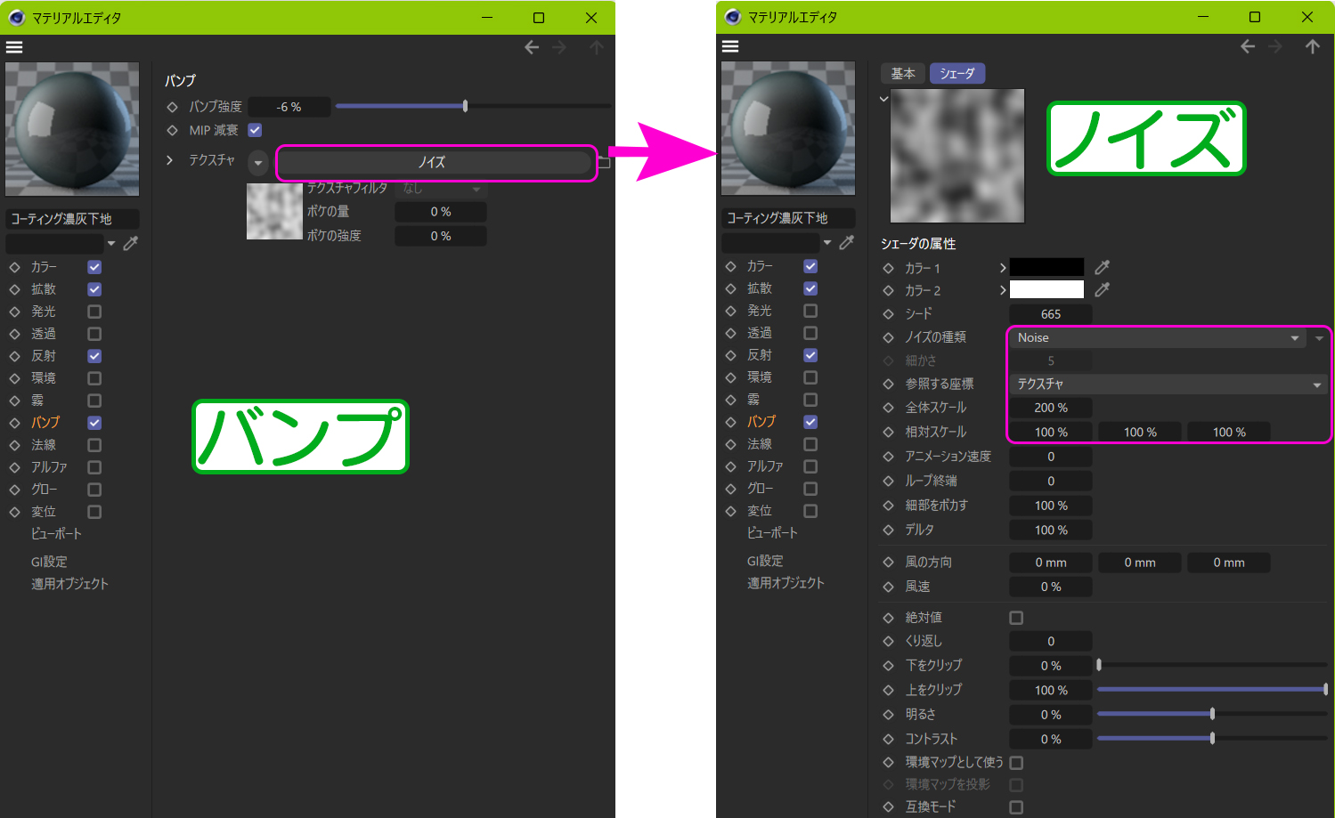Toggle the MIP 減衰 checkbox
1335x818 pixels.
(255, 130)
